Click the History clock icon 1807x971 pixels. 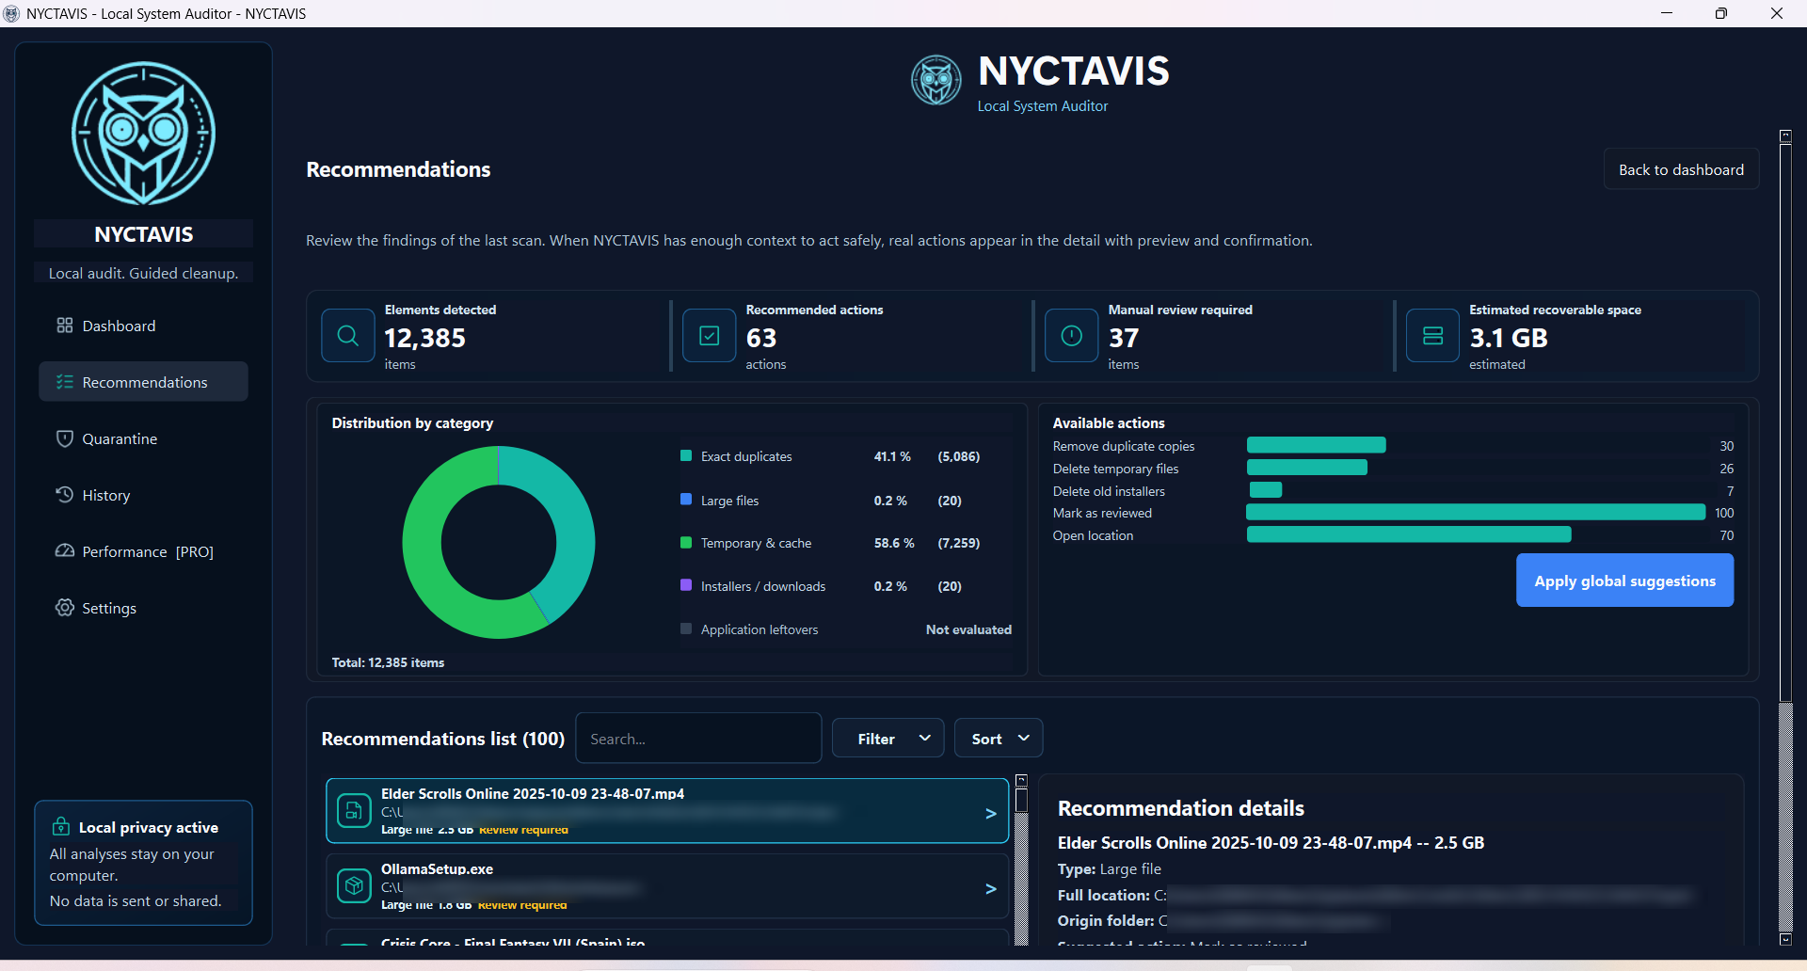(x=64, y=495)
